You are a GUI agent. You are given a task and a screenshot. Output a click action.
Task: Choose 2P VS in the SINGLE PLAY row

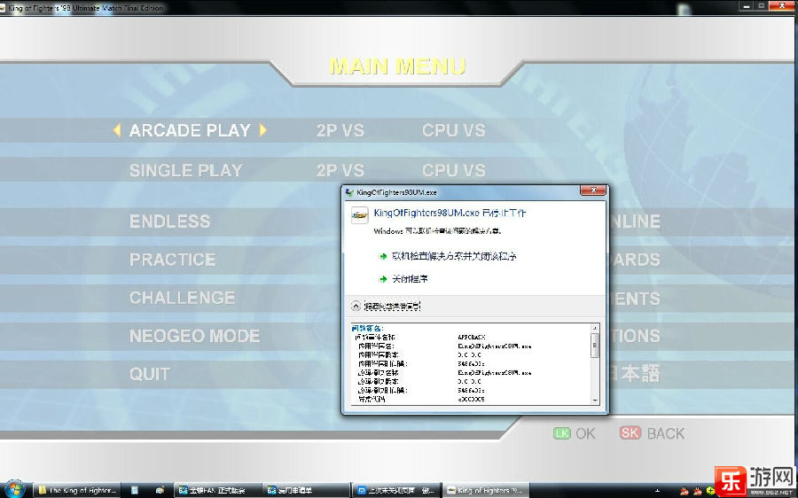340,170
